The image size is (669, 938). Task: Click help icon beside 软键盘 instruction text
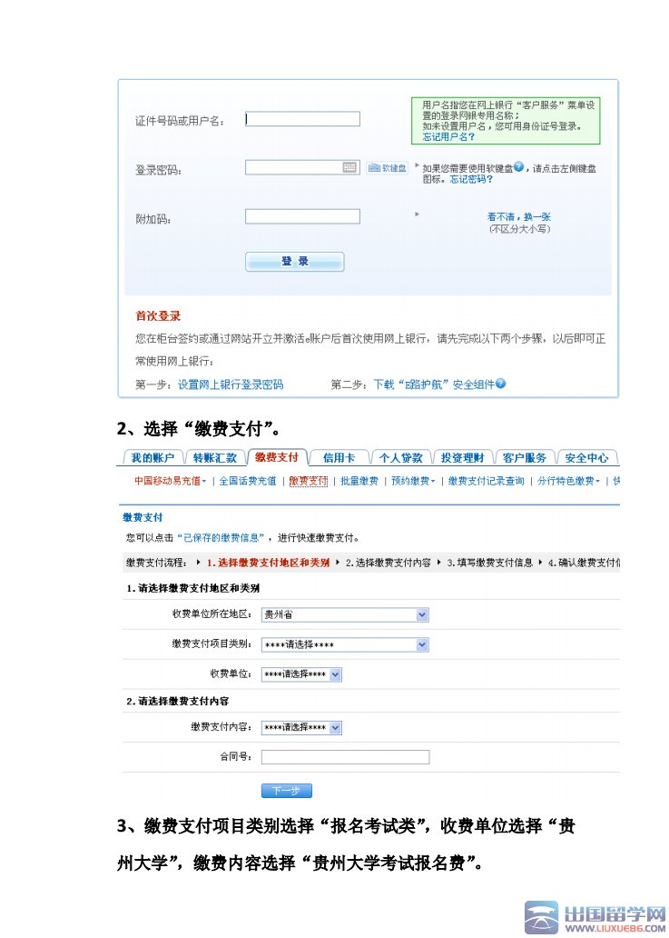pos(518,167)
